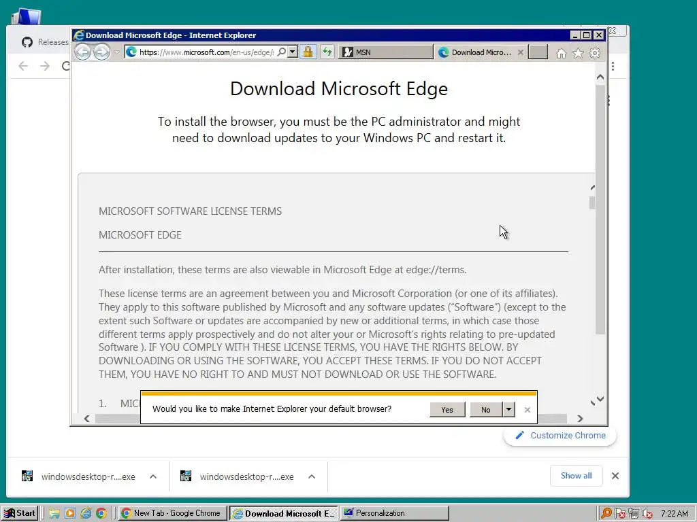Click Chrome's forward arrow button
The image size is (697, 522).
point(45,66)
